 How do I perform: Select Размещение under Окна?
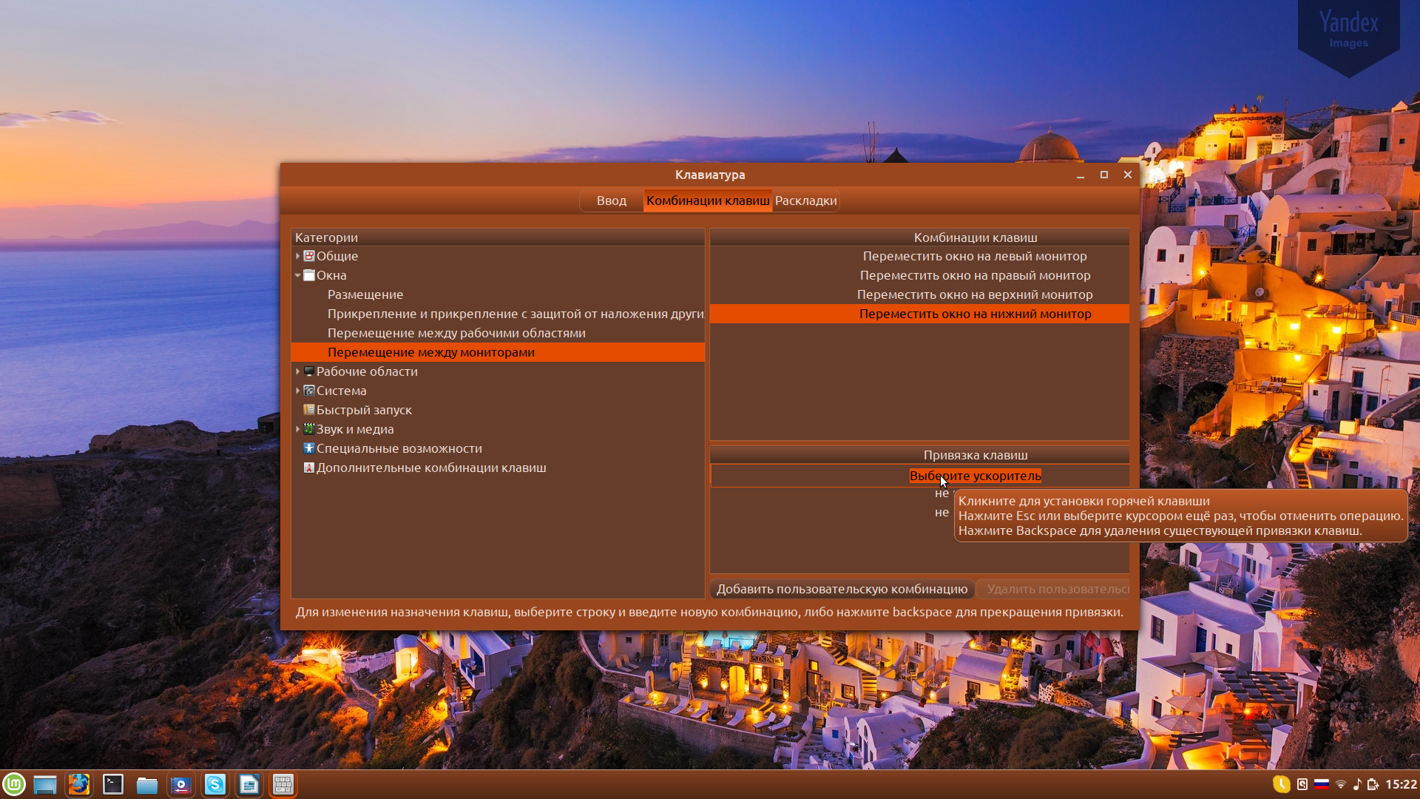click(365, 294)
